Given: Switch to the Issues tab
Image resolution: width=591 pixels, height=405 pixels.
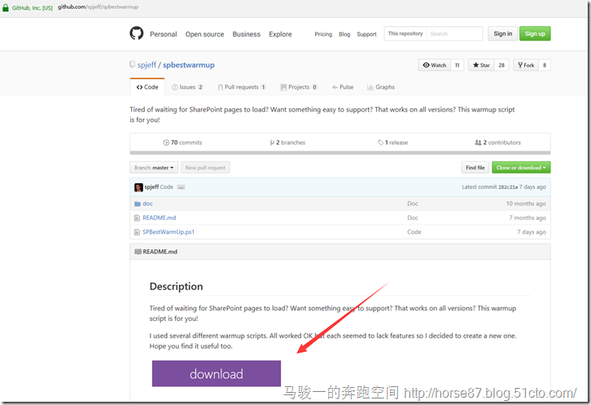Looking at the screenshot, I should (187, 87).
